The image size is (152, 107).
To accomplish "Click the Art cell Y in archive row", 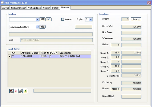I will click(x=16, y=56).
